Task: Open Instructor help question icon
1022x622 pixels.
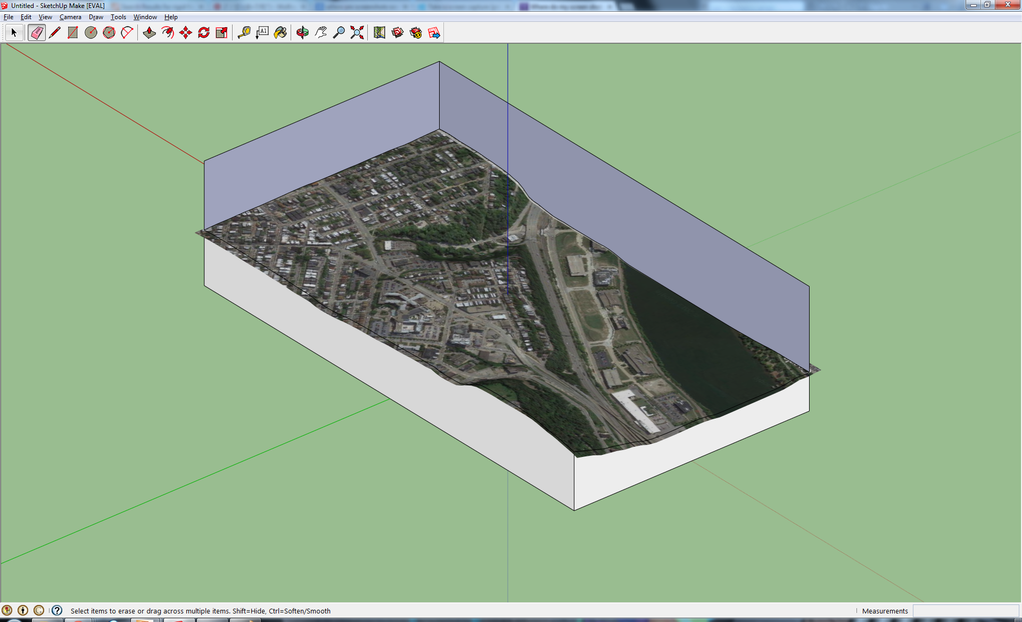Action: click(57, 610)
